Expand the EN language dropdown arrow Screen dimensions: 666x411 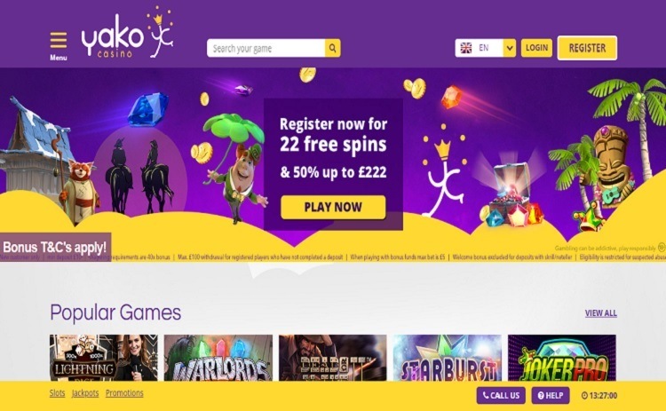click(510, 48)
